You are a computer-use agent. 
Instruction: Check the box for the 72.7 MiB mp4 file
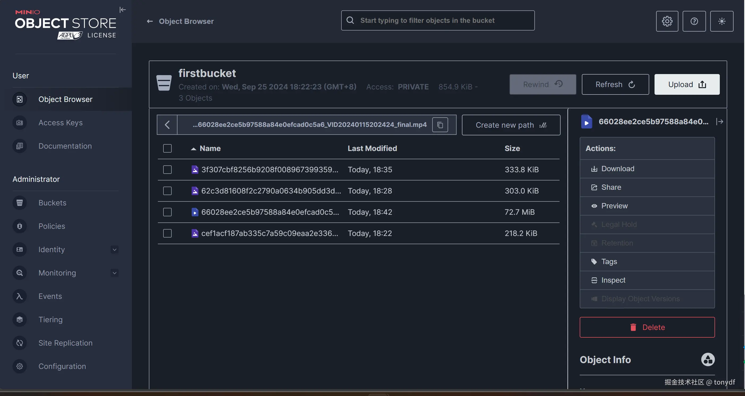click(x=167, y=212)
